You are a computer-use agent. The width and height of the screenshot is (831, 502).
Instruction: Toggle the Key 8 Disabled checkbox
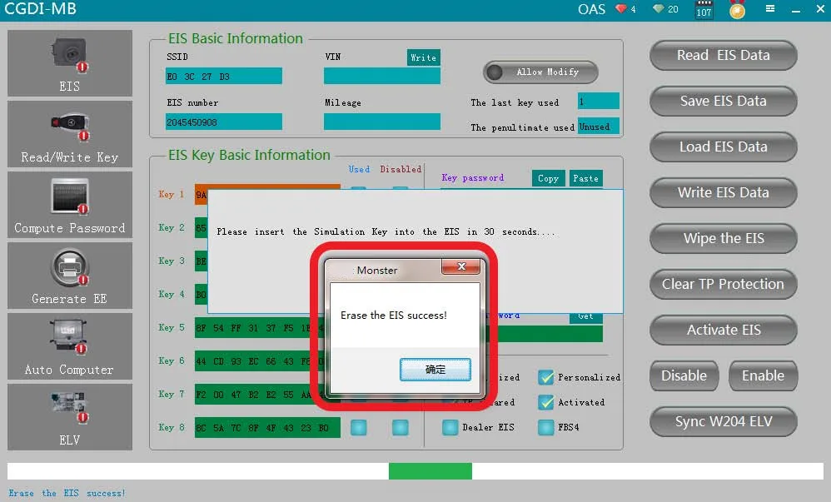(x=401, y=427)
